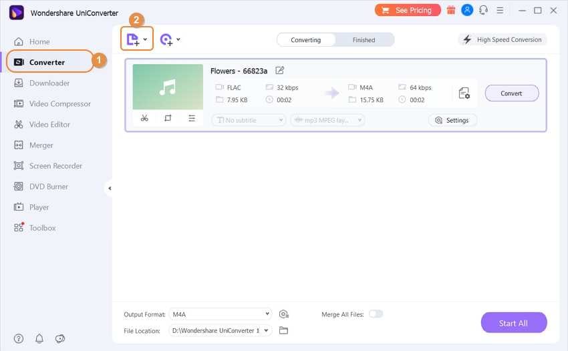This screenshot has width=568, height=351.
Task: Click the Screen Recorder sidebar icon
Action: (19, 165)
